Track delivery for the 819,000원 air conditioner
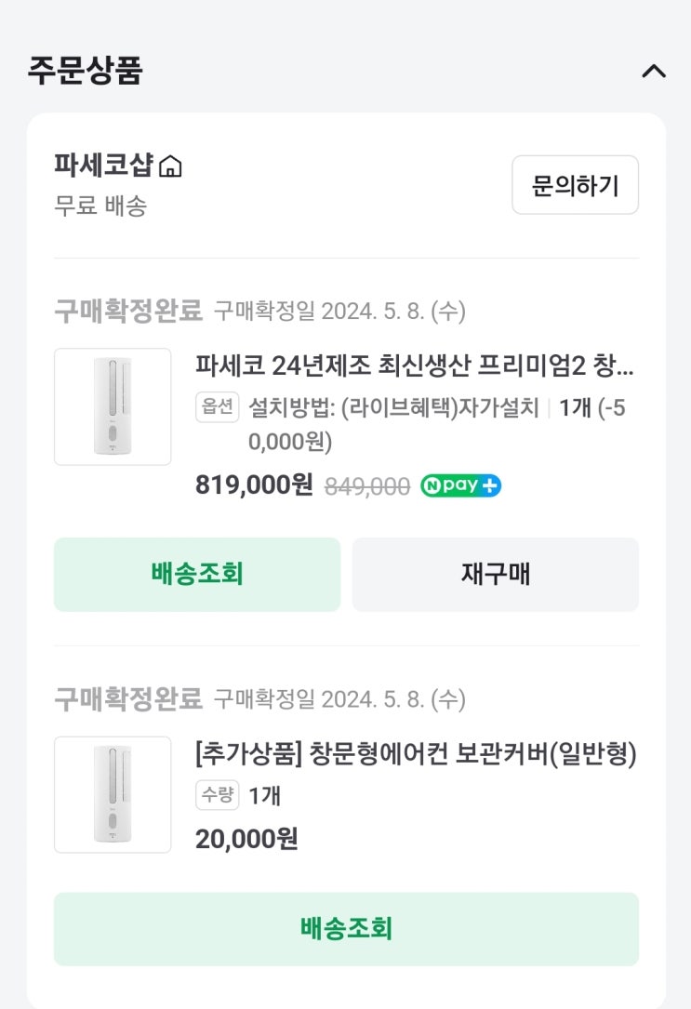The image size is (691, 1009). coord(197,574)
